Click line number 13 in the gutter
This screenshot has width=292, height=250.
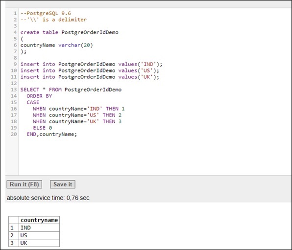point(14,90)
